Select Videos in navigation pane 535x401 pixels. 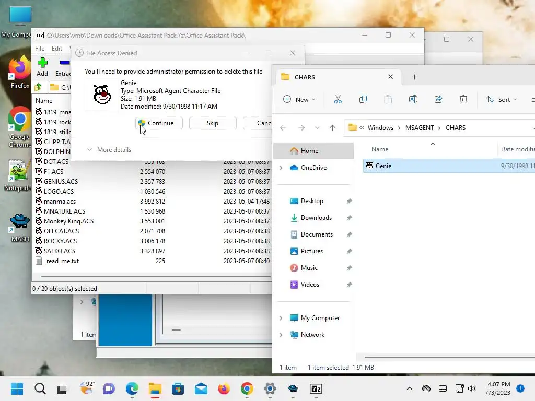[310, 285]
